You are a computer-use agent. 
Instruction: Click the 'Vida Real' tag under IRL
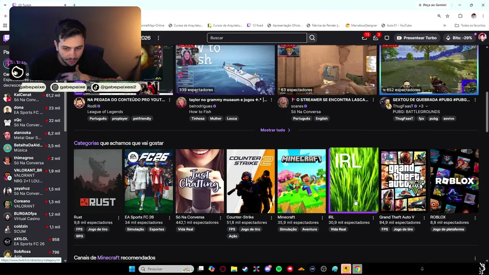coord(338,230)
